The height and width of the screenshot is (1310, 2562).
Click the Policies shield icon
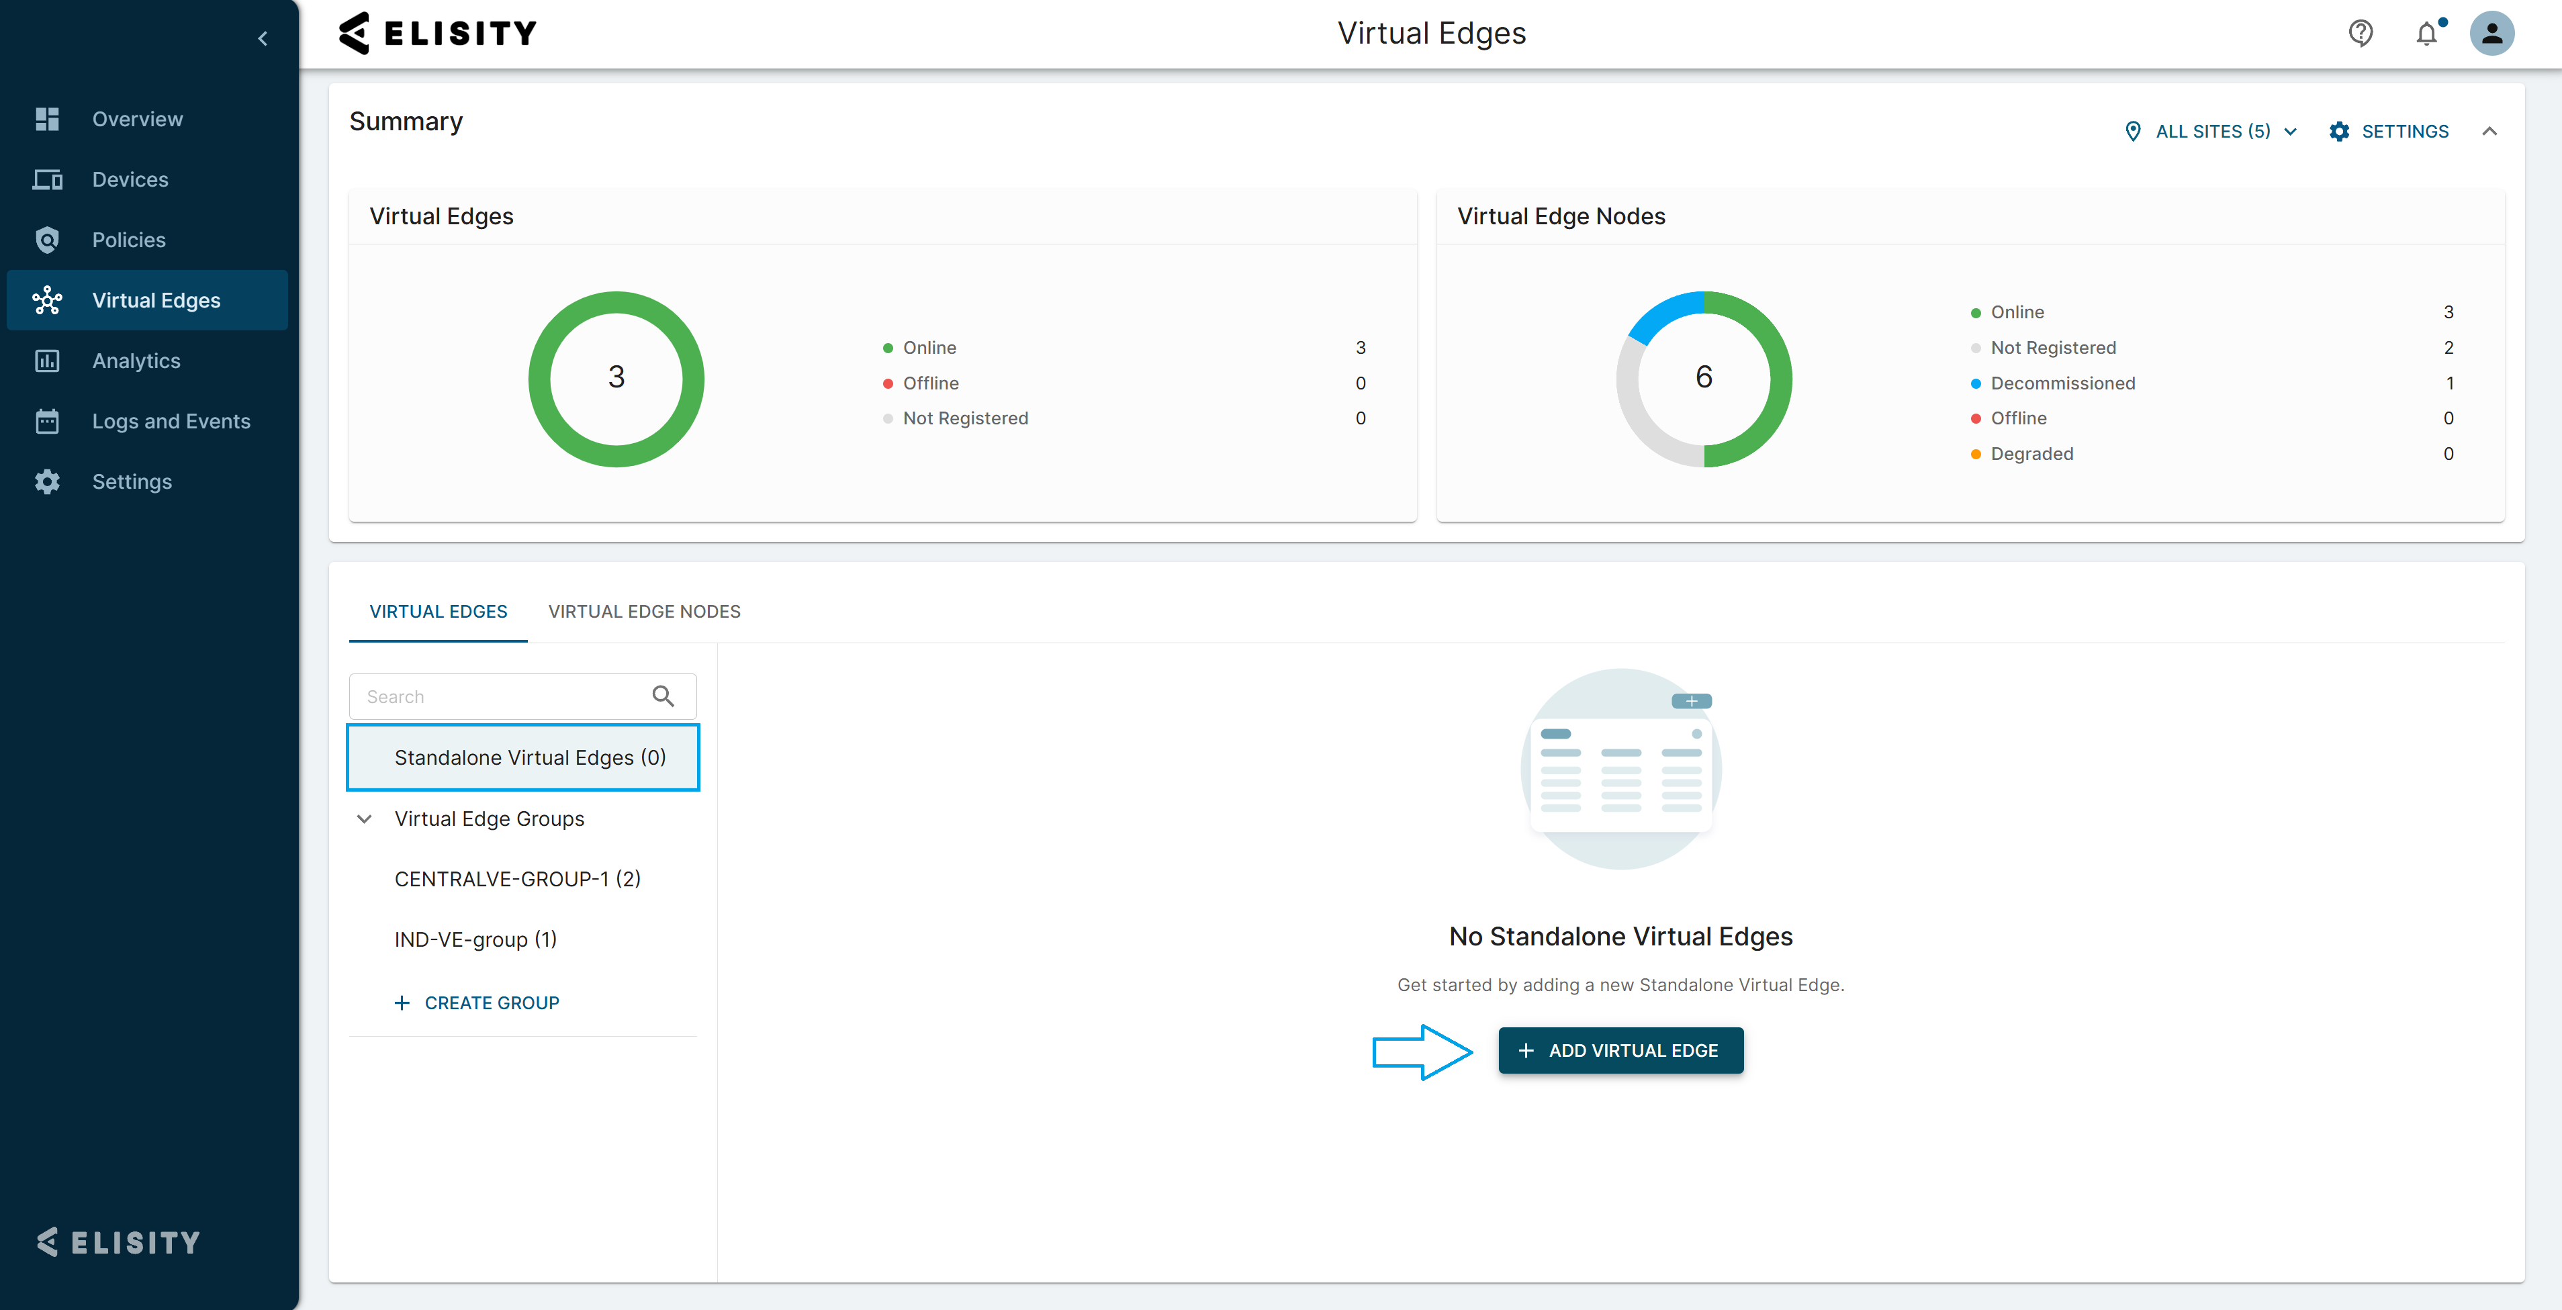coord(47,240)
